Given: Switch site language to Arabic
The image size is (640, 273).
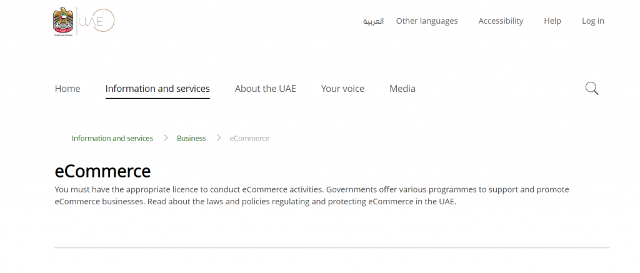Looking at the screenshot, I should [x=374, y=21].
